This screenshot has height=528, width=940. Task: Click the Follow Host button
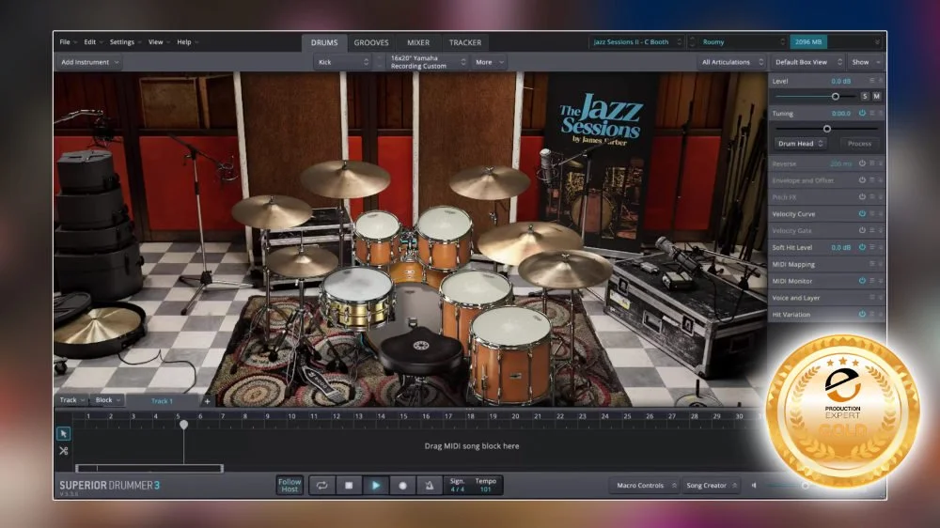pos(290,485)
